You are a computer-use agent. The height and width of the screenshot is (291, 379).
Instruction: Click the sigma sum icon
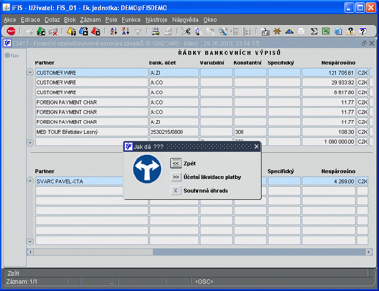[x=314, y=31]
